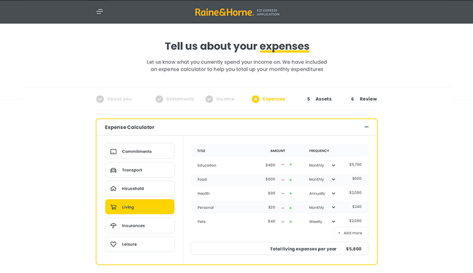
Task: Click the completed Statements step checkmark
Action: tap(159, 99)
